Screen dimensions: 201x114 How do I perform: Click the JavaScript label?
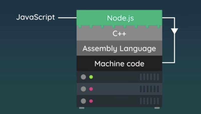pyautogui.click(x=36, y=17)
